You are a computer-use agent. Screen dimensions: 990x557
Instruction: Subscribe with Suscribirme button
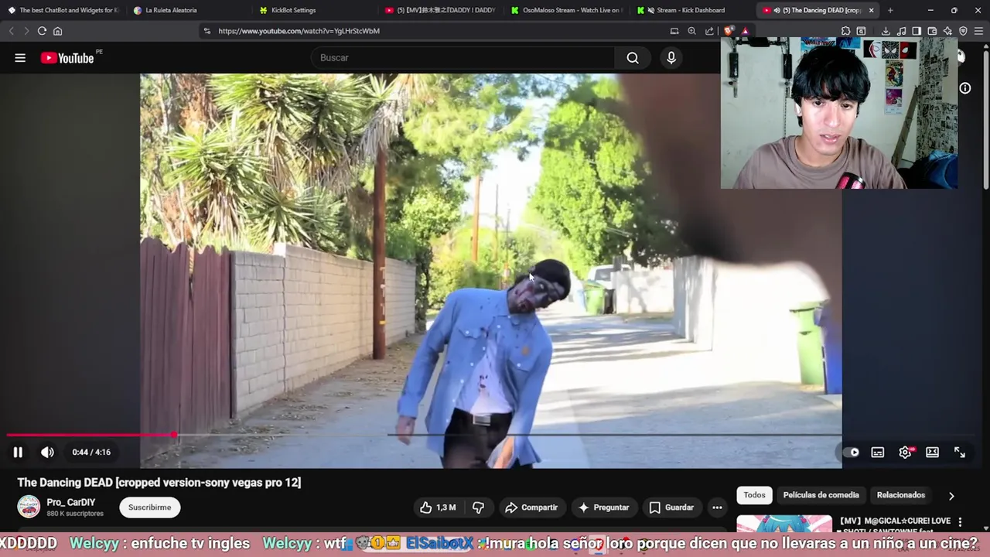coord(149,507)
